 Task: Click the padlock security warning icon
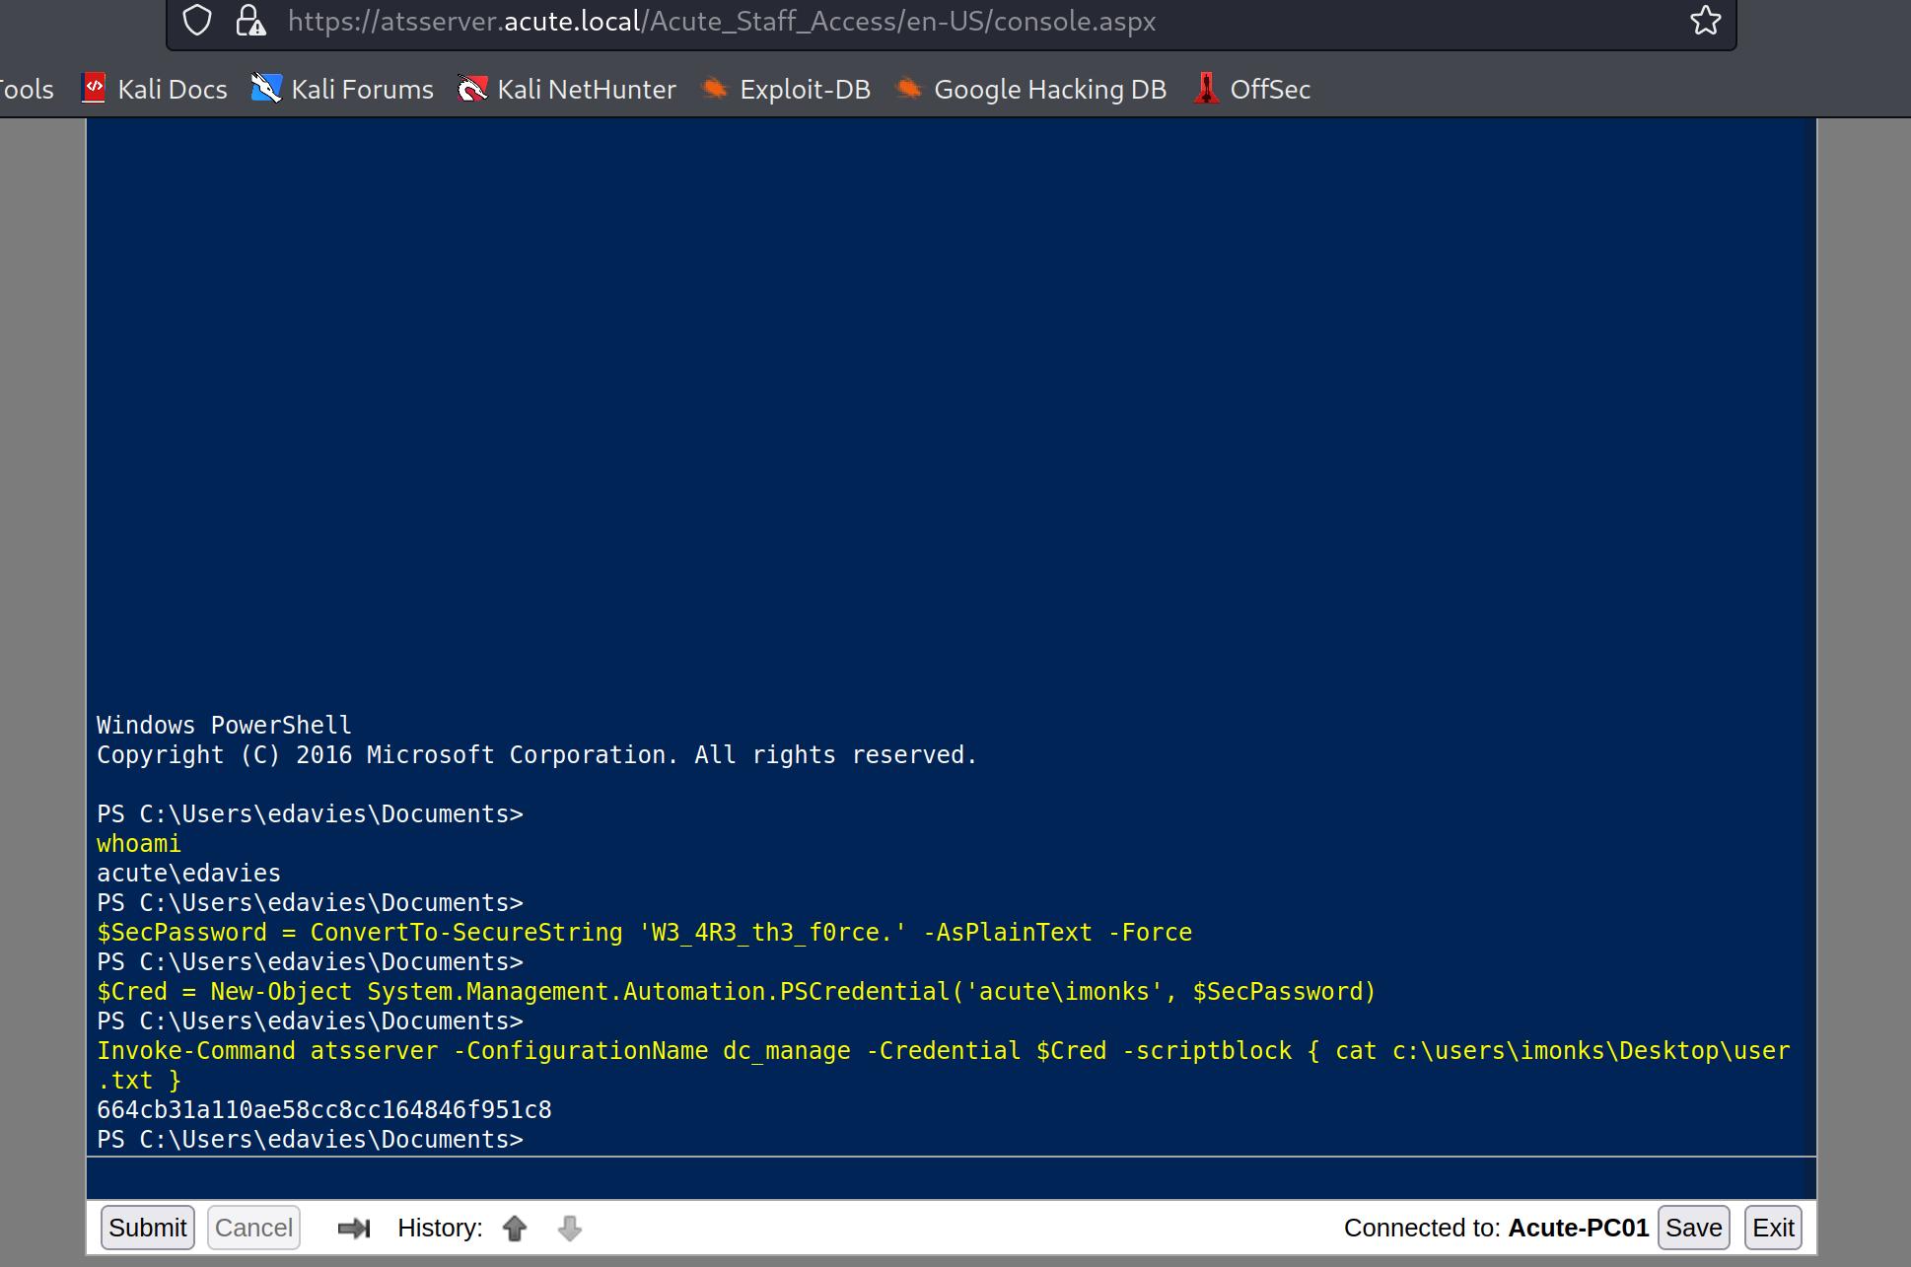point(250,21)
